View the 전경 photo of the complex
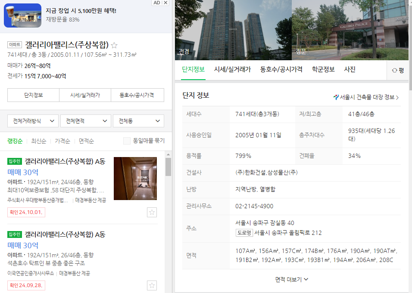This screenshot has height=293, width=412. point(233,30)
